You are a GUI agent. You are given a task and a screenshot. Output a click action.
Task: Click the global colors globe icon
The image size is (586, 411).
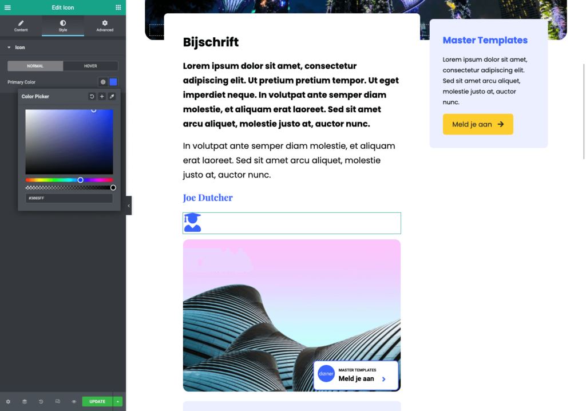click(103, 82)
